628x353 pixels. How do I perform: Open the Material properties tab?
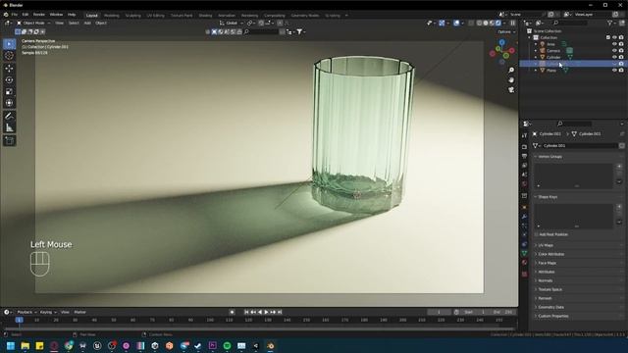coord(524,263)
